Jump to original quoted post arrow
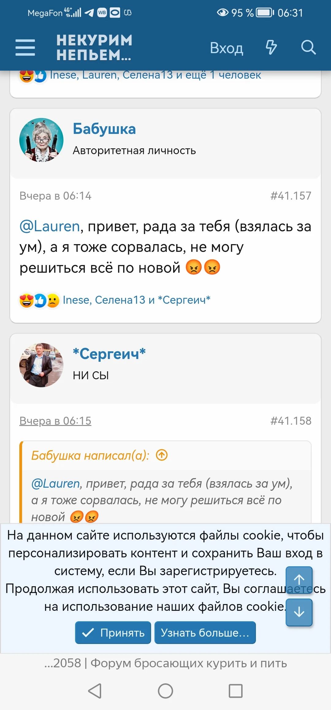 point(162,455)
